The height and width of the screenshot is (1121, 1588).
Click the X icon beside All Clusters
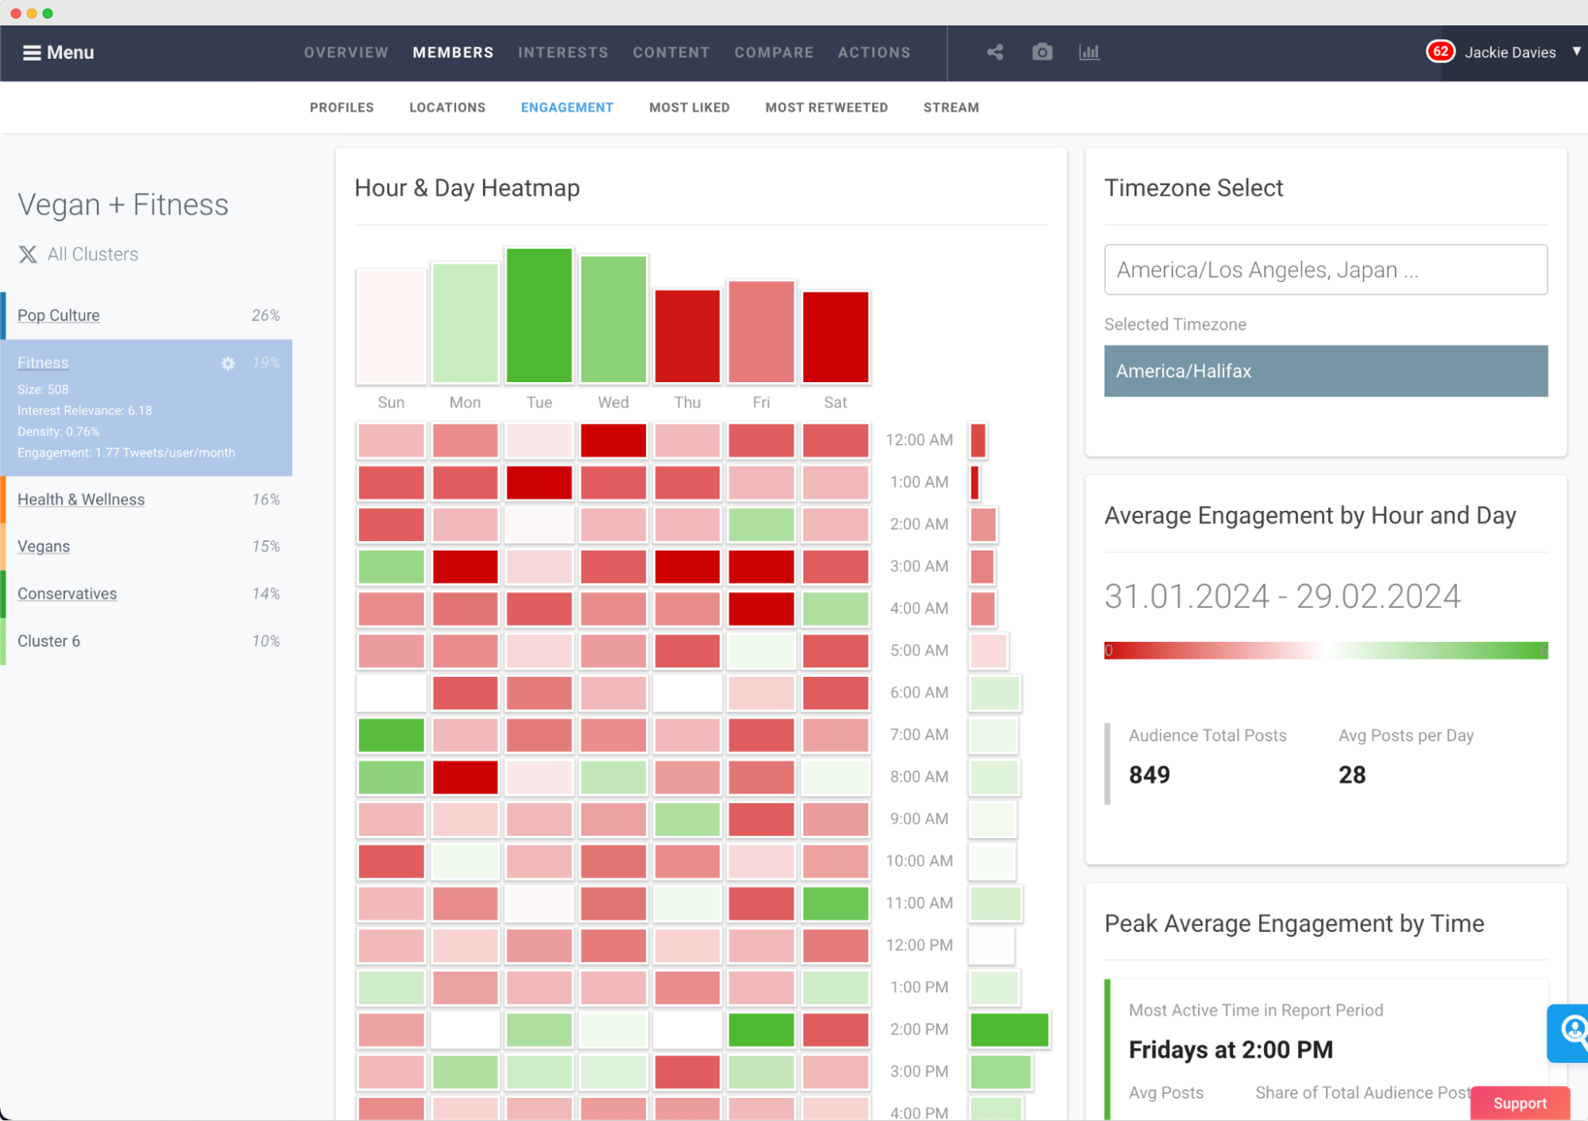pos(28,254)
